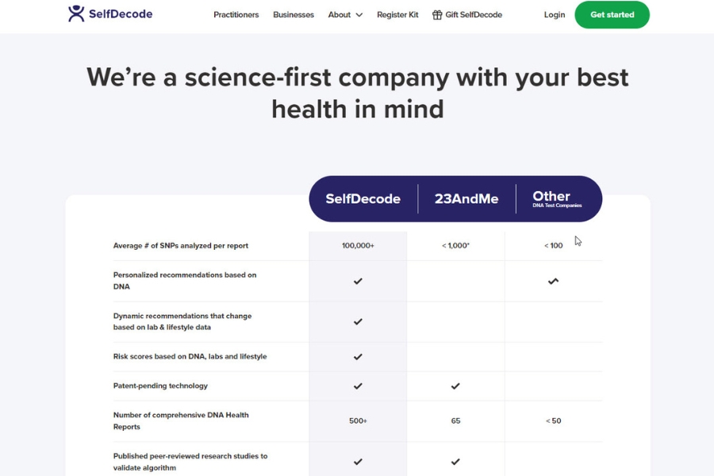This screenshot has height=476, width=714.
Task: Click SelfDecode checkmark for peer-reviewed research row
Action: 358,462
